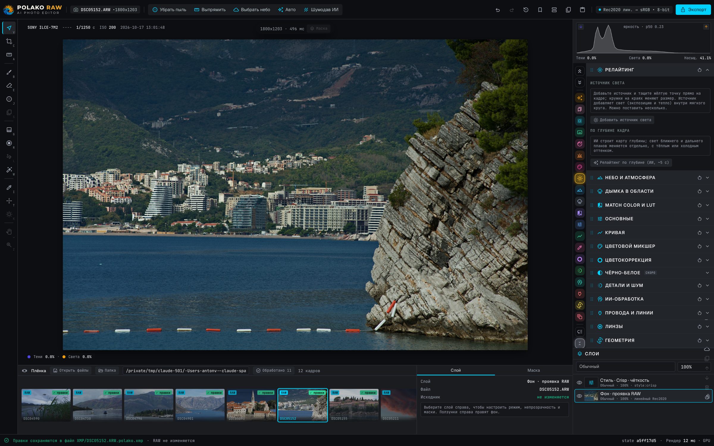The width and height of the screenshot is (714, 446).
Task: Toggle visibility of Стиль Crisp layer
Action: 579,383
